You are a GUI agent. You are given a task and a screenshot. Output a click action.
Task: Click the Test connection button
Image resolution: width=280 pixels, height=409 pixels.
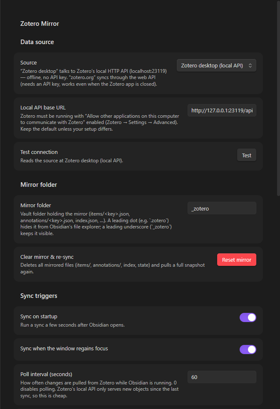point(247,155)
